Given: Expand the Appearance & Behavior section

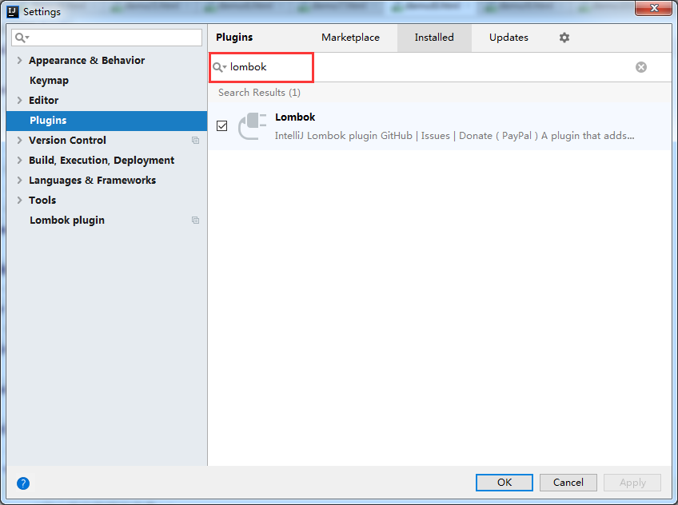Looking at the screenshot, I should click(x=19, y=61).
